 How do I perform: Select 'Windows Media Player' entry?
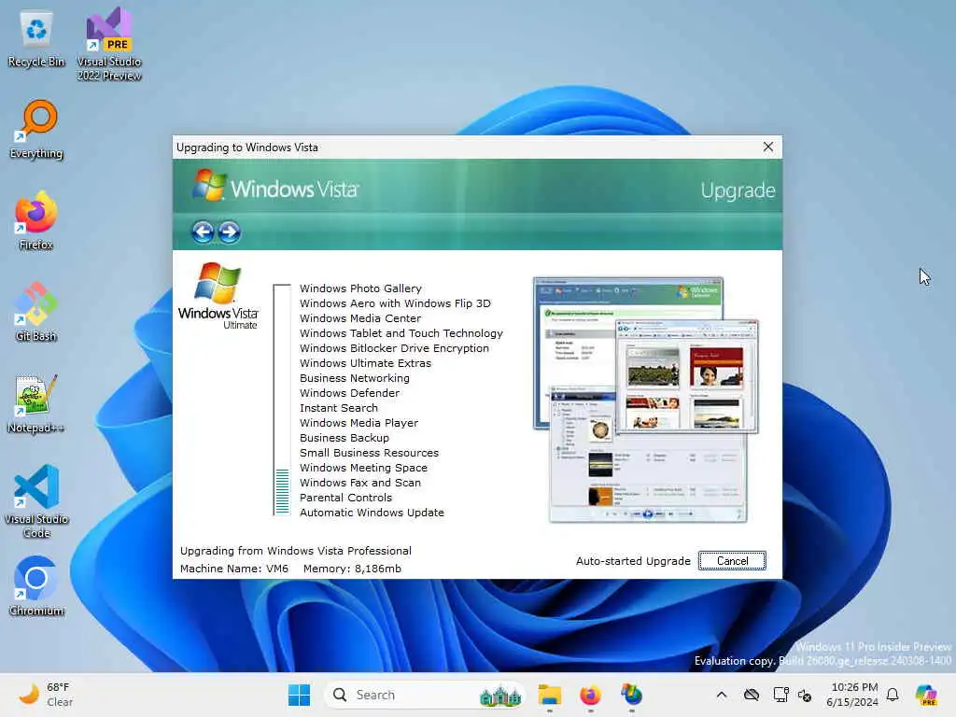pyautogui.click(x=359, y=423)
